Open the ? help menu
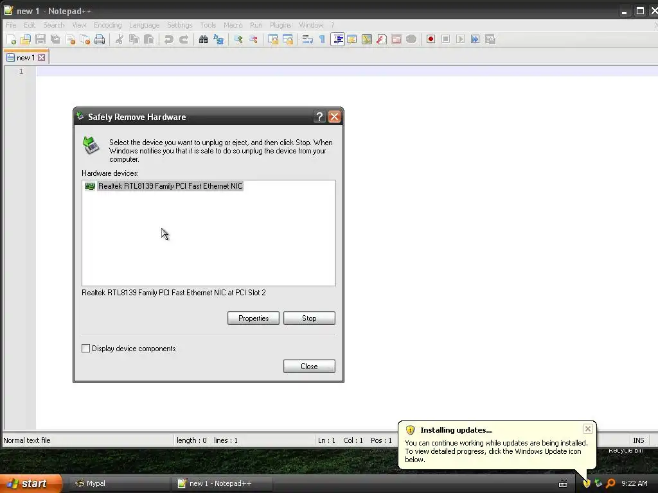The height and width of the screenshot is (493, 658). pyautogui.click(x=332, y=25)
